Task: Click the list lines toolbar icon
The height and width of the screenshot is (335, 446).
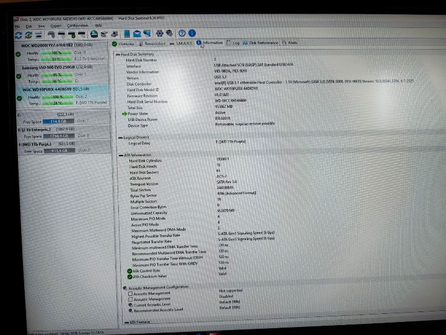Action: coord(38,35)
